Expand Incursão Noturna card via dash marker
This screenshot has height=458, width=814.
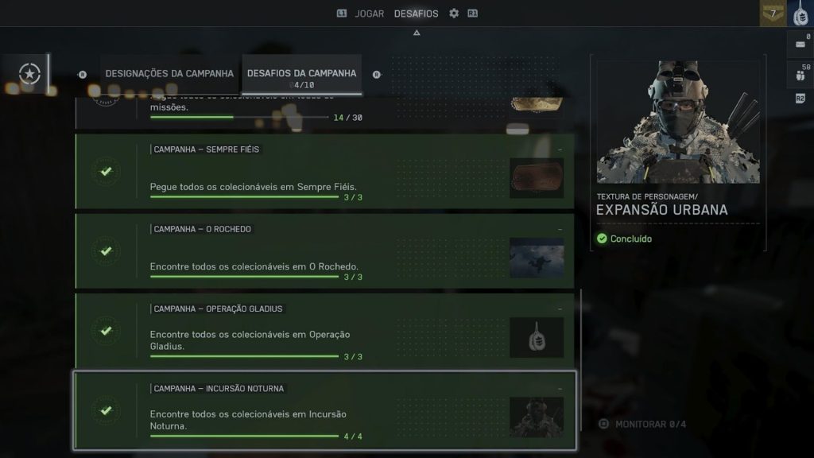tap(560, 389)
